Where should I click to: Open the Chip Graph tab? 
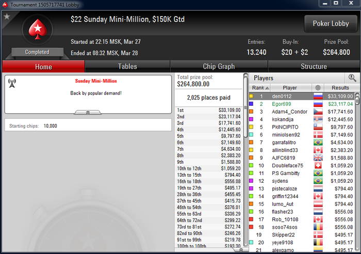pos(219,67)
